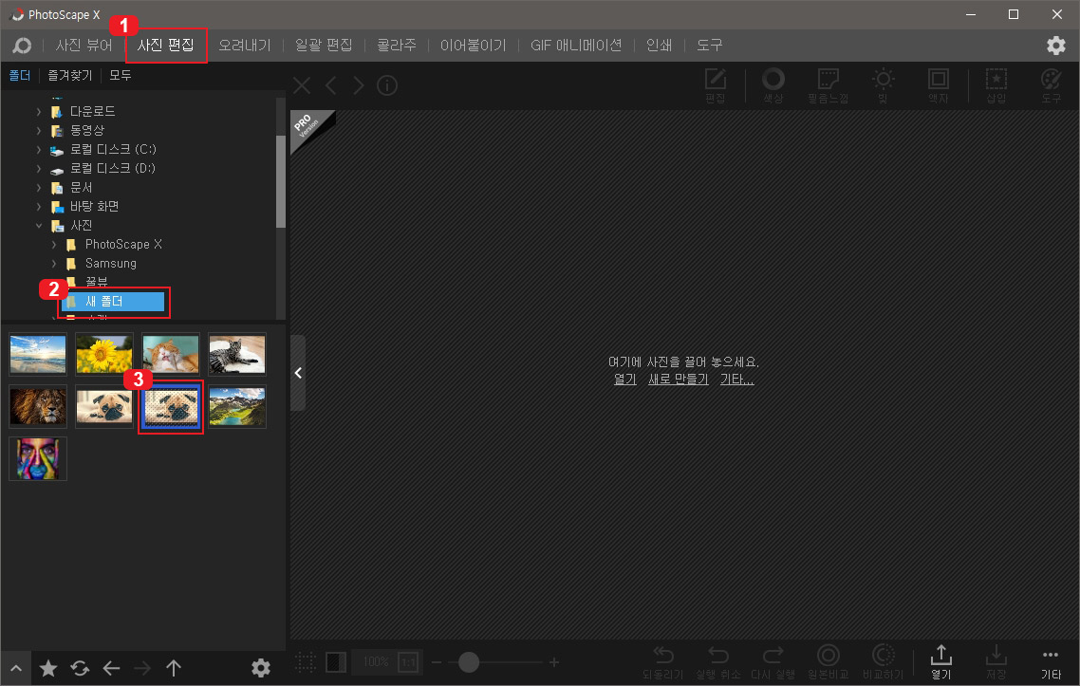Switch to the 사진 뷰어 tab
The height and width of the screenshot is (686, 1080).
[84, 46]
